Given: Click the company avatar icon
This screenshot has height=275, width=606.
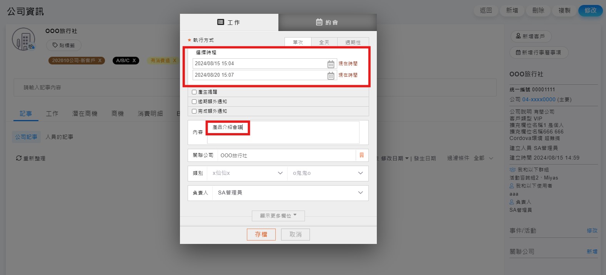Looking at the screenshot, I should click(x=23, y=39).
